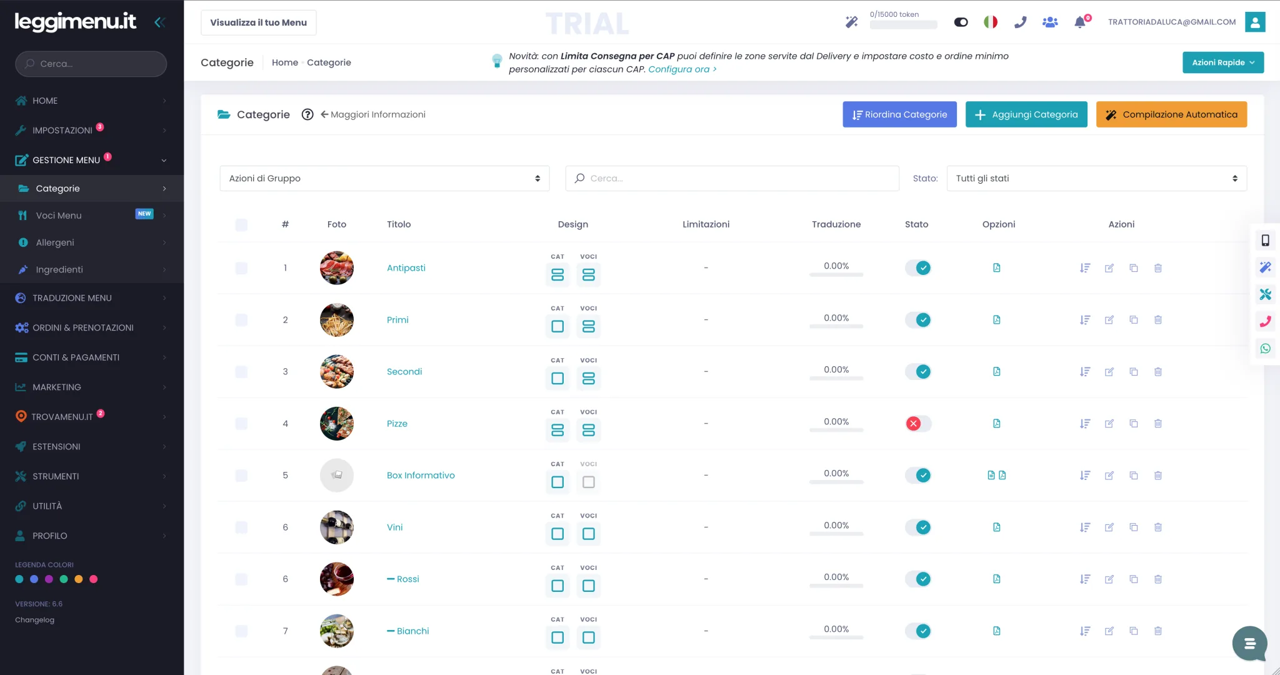Check the select-all checkbox in table header
Screen dimensions: 1280x675
tap(241, 225)
